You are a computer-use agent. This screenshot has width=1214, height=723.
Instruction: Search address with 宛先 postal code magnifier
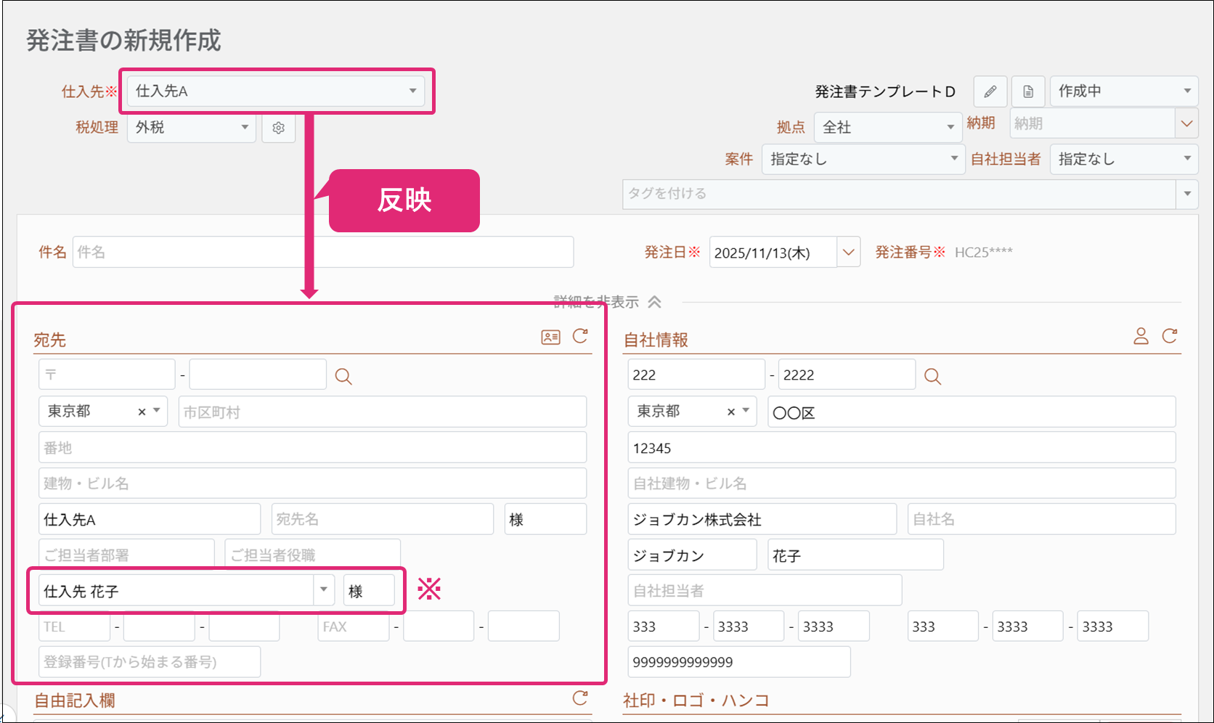343,376
